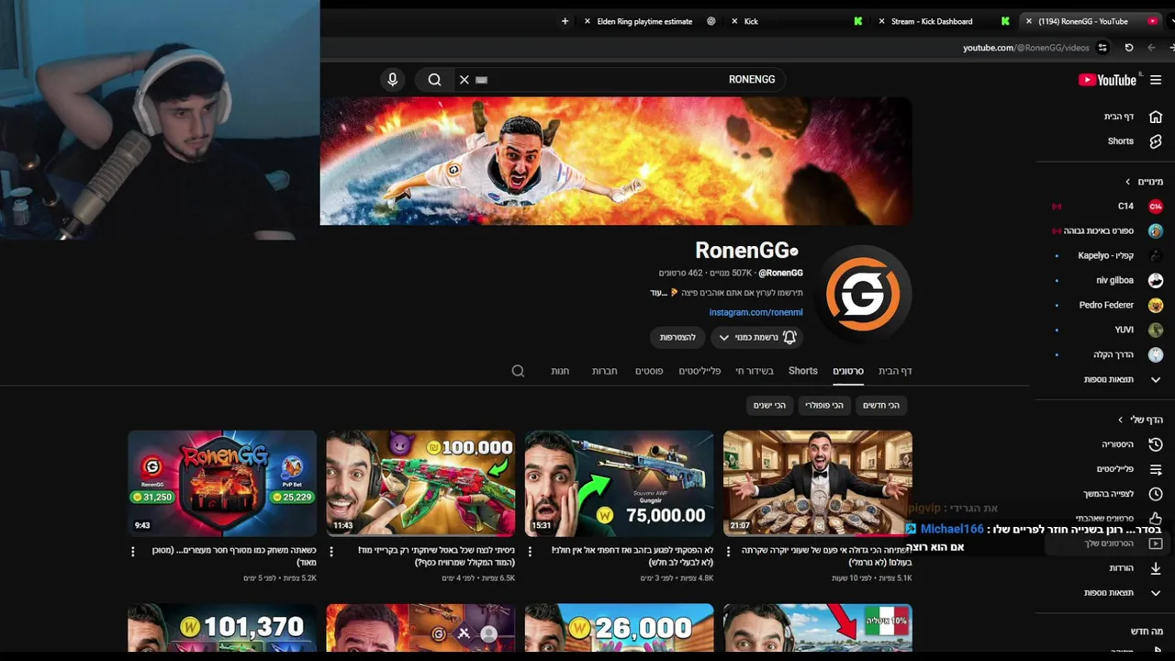Screen dimensions: 1175x661
Task: Open C14 channel subscription avatar
Action: (1156, 207)
